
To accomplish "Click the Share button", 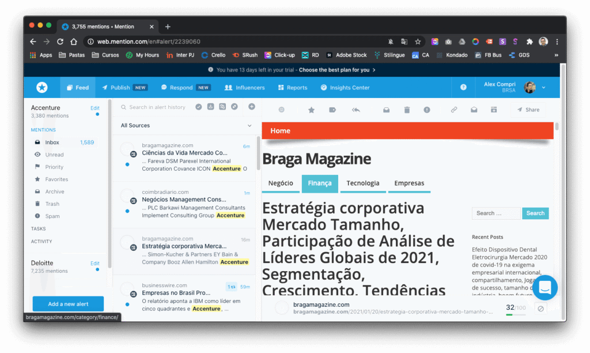I will [528, 110].
